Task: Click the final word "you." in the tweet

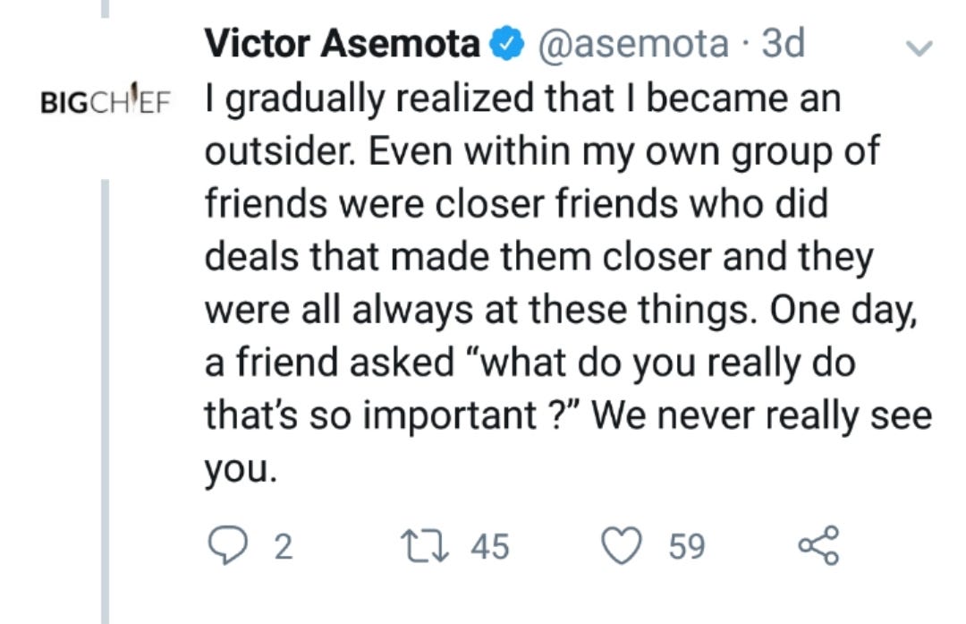Action: click(x=241, y=470)
